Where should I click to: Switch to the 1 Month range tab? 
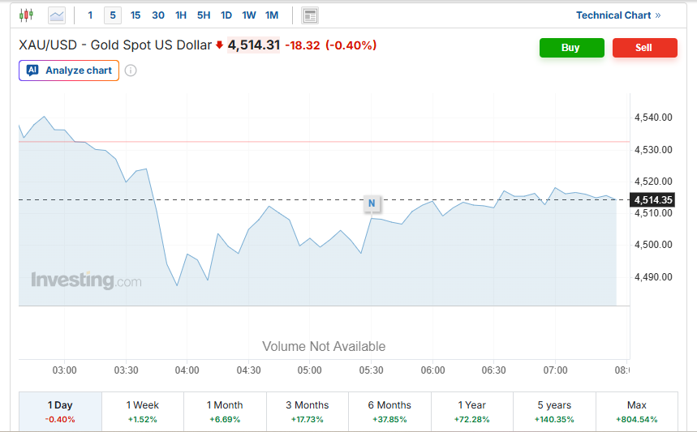[x=225, y=412]
